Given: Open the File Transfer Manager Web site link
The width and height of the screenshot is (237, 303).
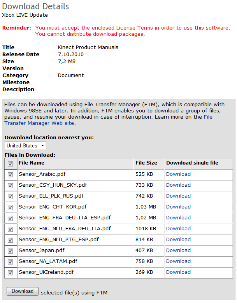Looking at the screenshot, I should (x=39, y=123).
